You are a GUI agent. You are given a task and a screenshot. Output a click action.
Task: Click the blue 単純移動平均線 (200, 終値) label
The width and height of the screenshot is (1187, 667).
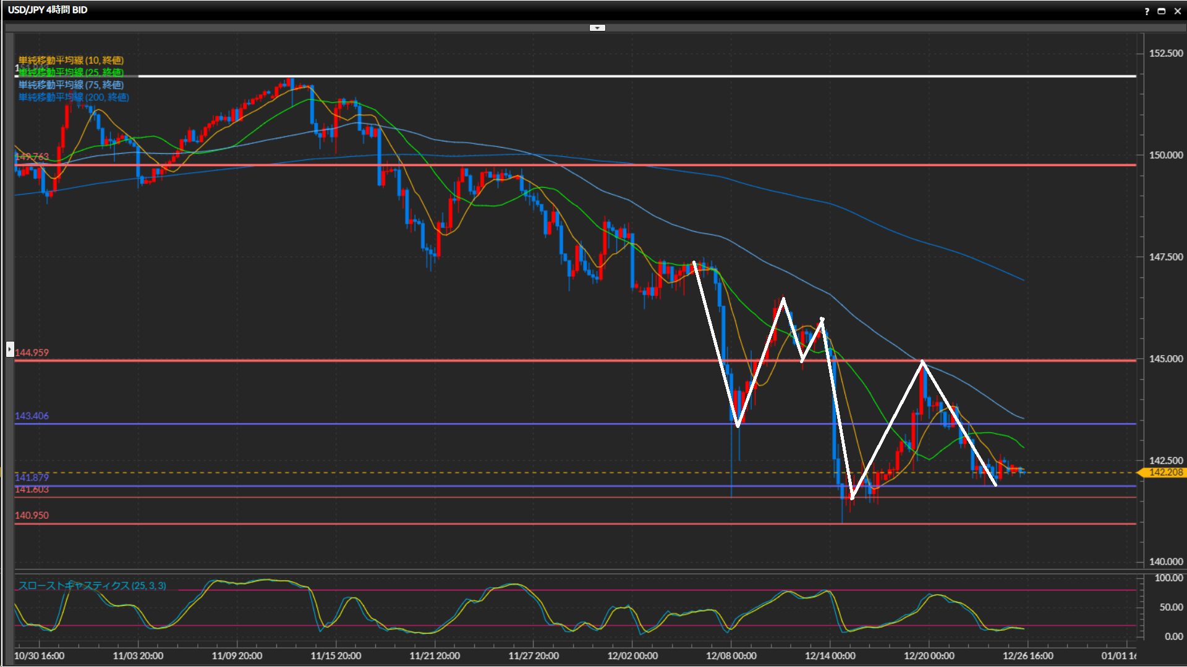coord(74,97)
